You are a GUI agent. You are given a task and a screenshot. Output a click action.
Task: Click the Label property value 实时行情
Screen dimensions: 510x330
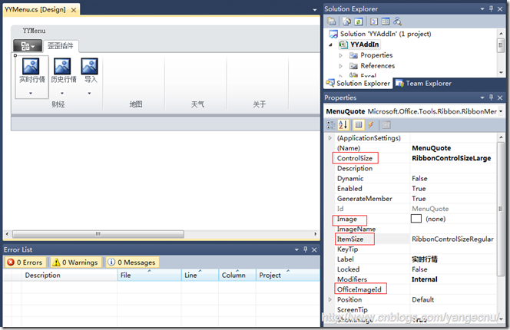click(425, 259)
